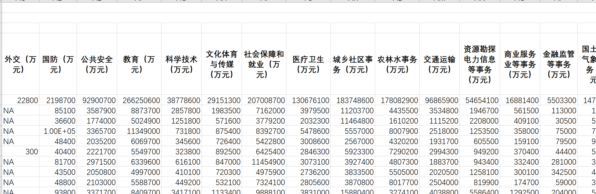Select the cell showing 11454900

[264, 162]
